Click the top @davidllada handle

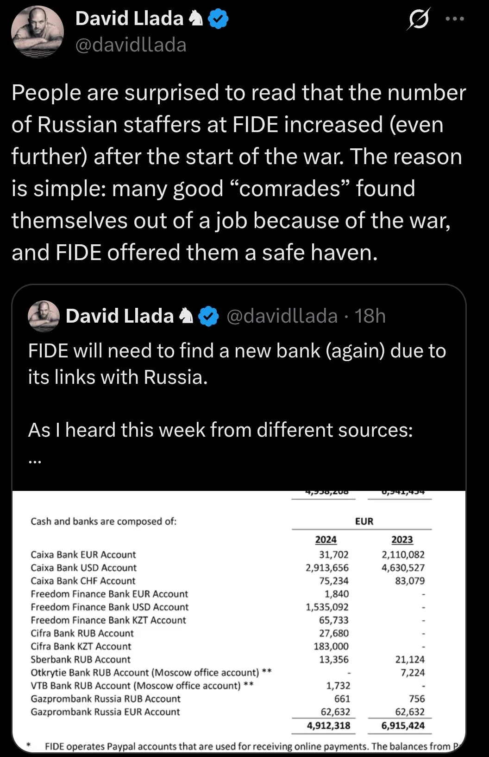pos(131,45)
